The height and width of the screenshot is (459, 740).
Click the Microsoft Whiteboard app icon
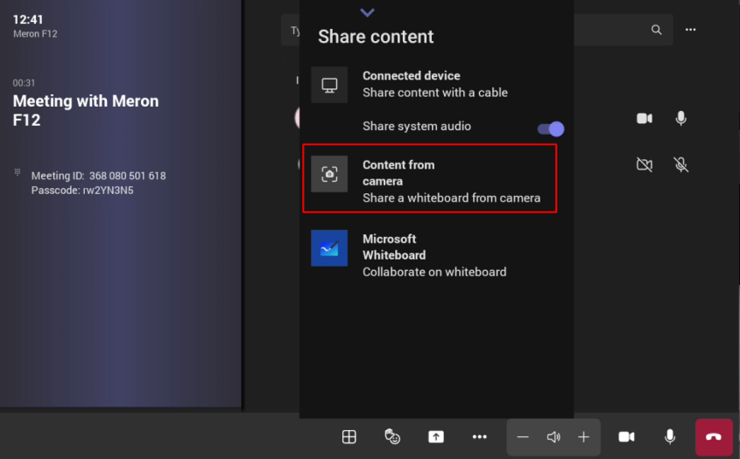tap(329, 248)
